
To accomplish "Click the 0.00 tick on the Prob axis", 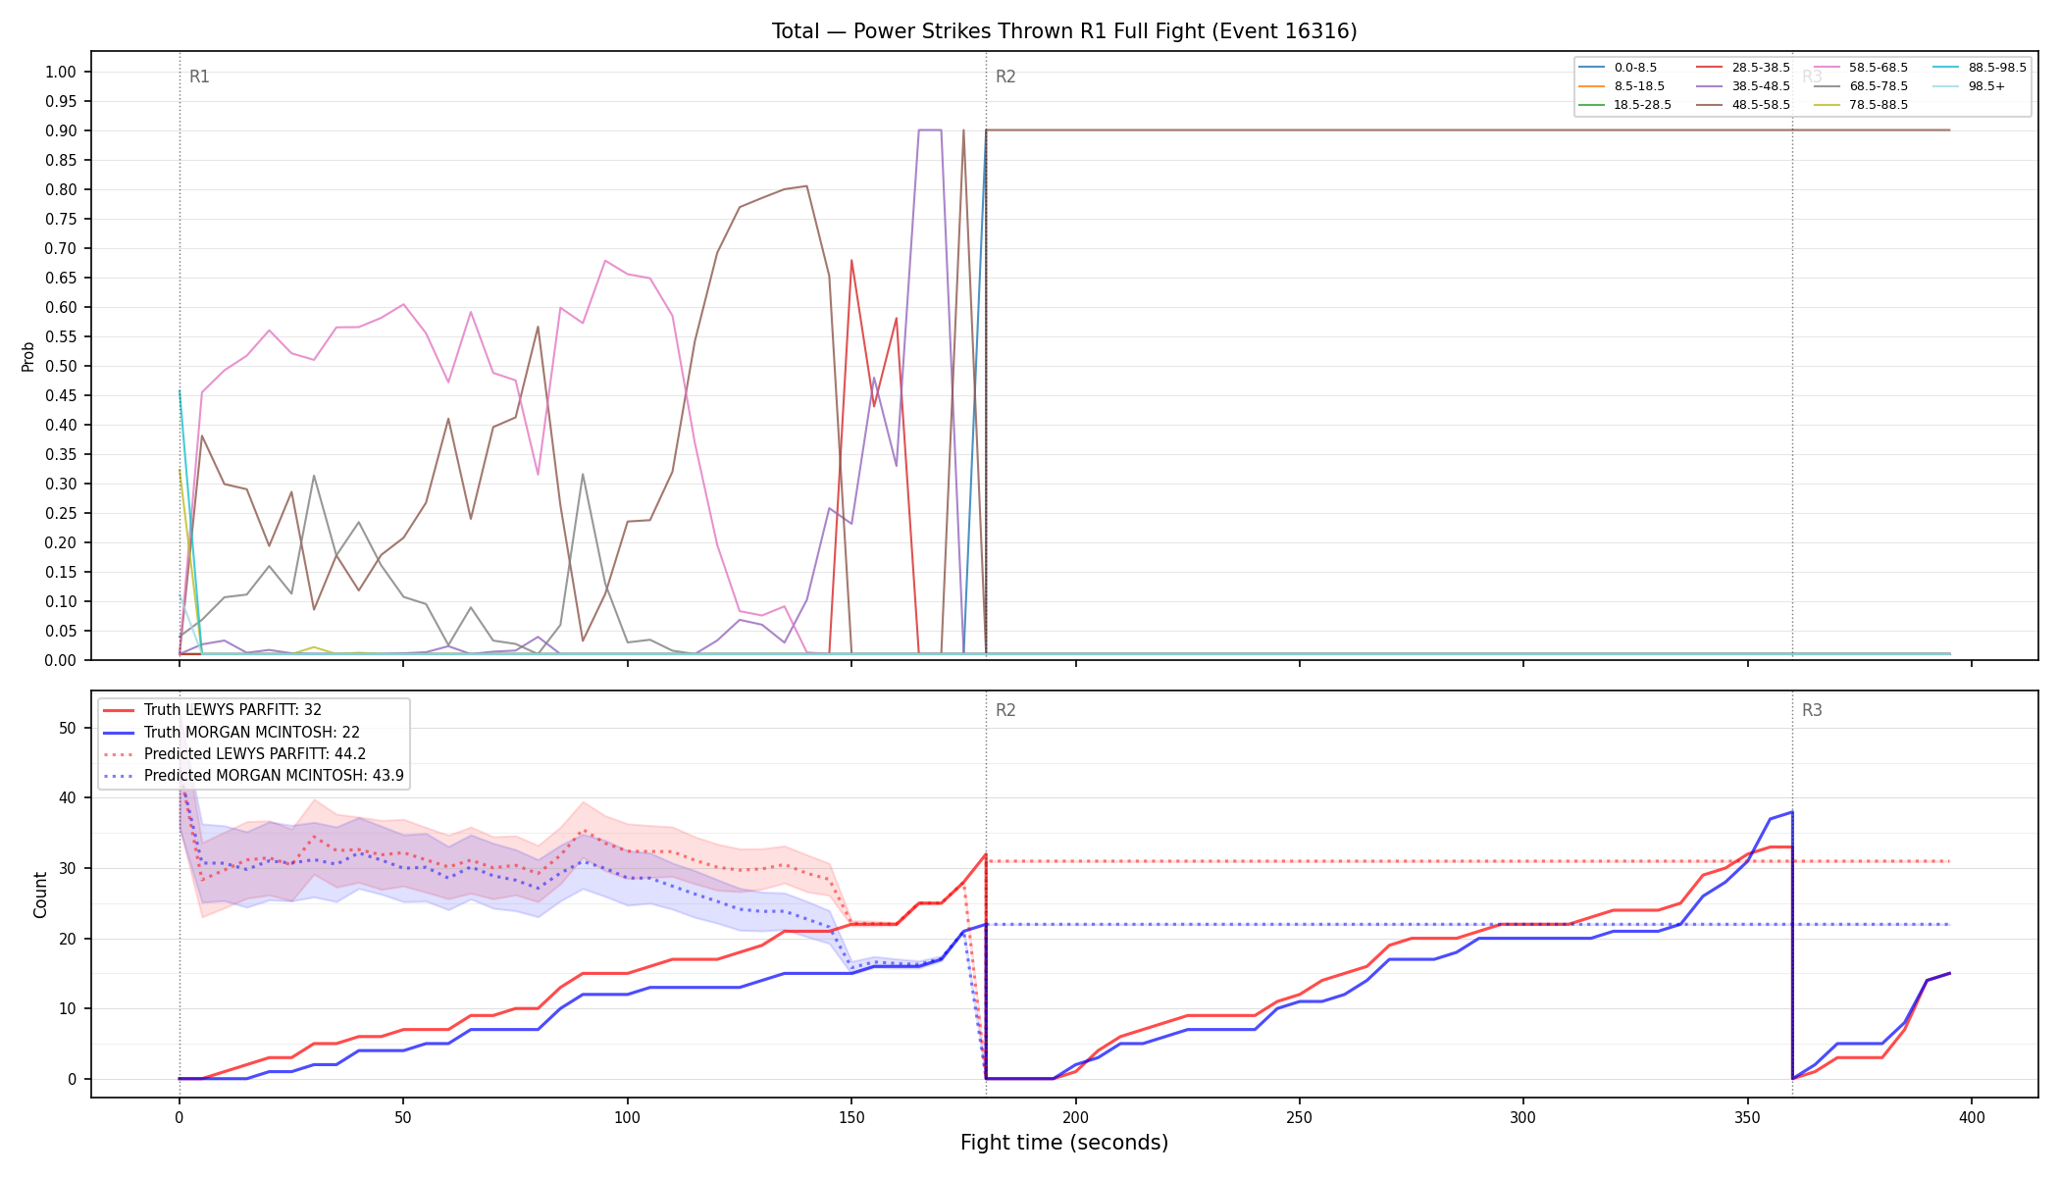I will (61, 660).
